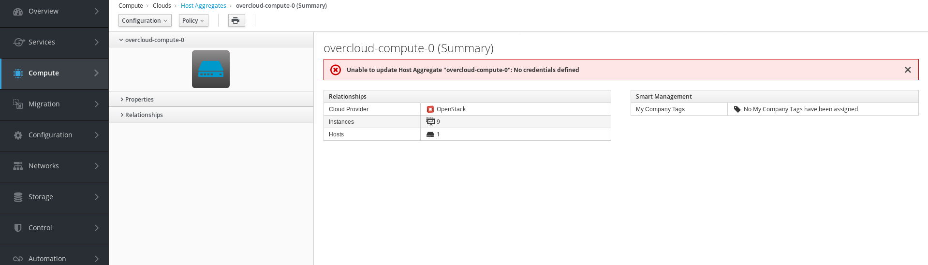Click the unable to update error message

463,70
